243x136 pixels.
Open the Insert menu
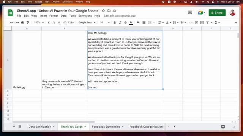click(x=43, y=16)
